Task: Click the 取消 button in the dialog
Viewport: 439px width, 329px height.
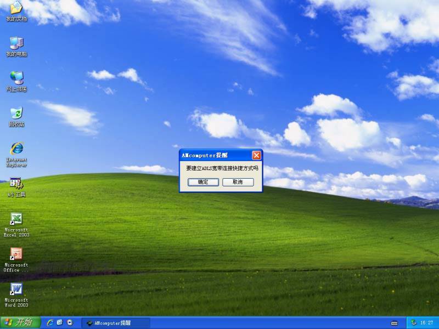Action: pyautogui.click(x=238, y=182)
